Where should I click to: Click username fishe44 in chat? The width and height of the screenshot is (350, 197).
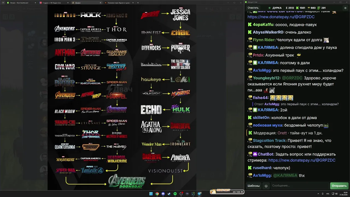(x=261, y=98)
